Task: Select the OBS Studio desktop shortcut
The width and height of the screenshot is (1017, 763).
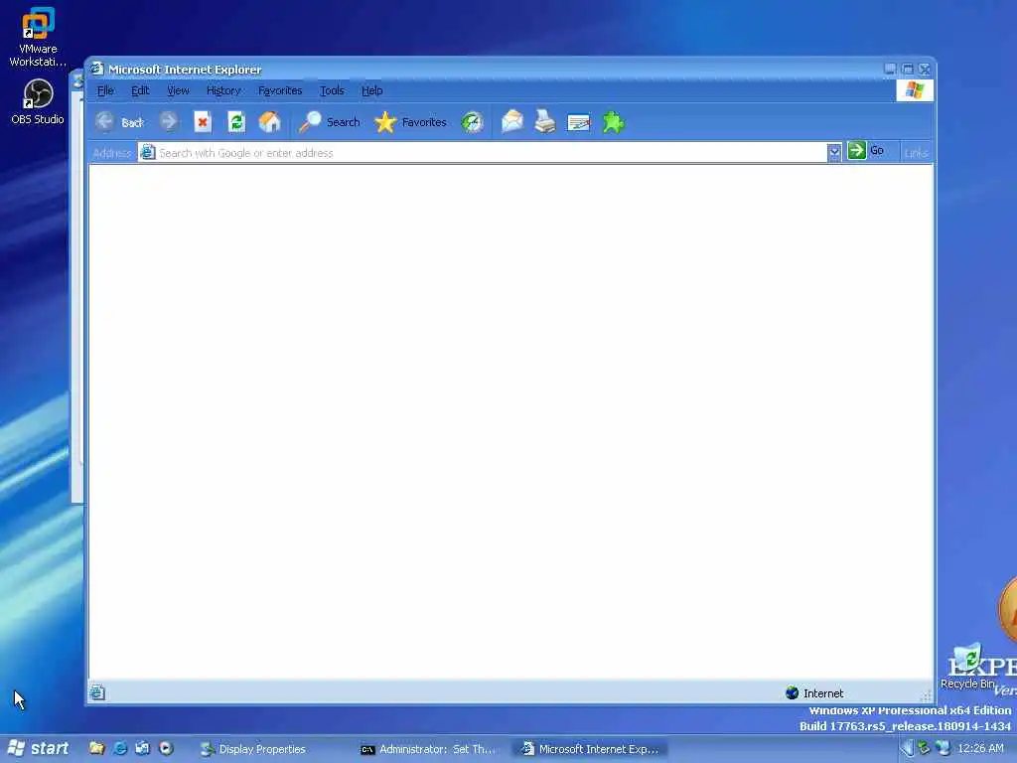Action: coord(38,101)
